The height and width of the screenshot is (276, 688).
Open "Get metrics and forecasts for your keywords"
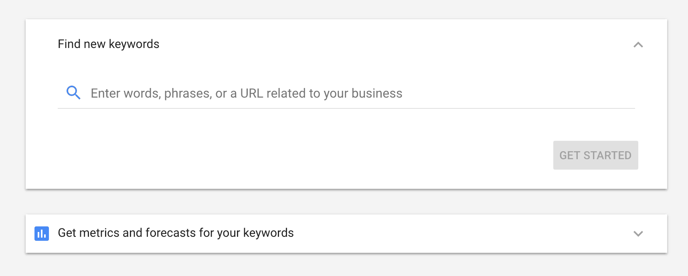coord(346,234)
